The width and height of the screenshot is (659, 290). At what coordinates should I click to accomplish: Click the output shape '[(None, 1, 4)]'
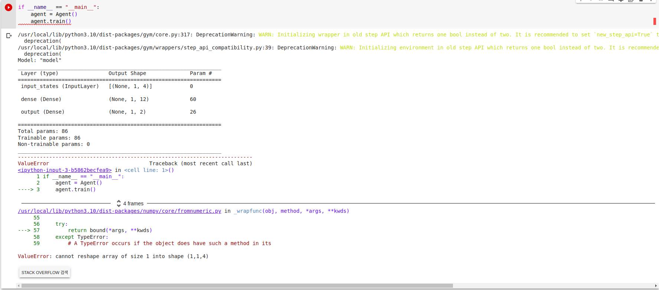coord(130,86)
